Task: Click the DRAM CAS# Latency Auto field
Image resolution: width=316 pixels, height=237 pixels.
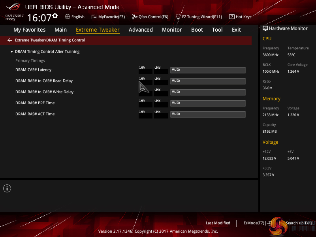Action: click(x=208, y=70)
